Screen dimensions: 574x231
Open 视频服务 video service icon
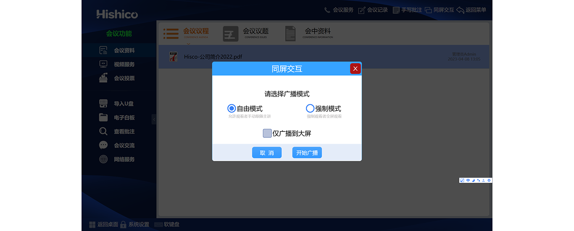103,64
